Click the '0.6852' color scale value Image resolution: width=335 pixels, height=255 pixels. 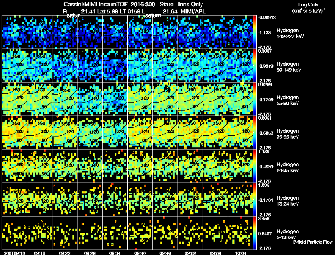[x=266, y=133]
